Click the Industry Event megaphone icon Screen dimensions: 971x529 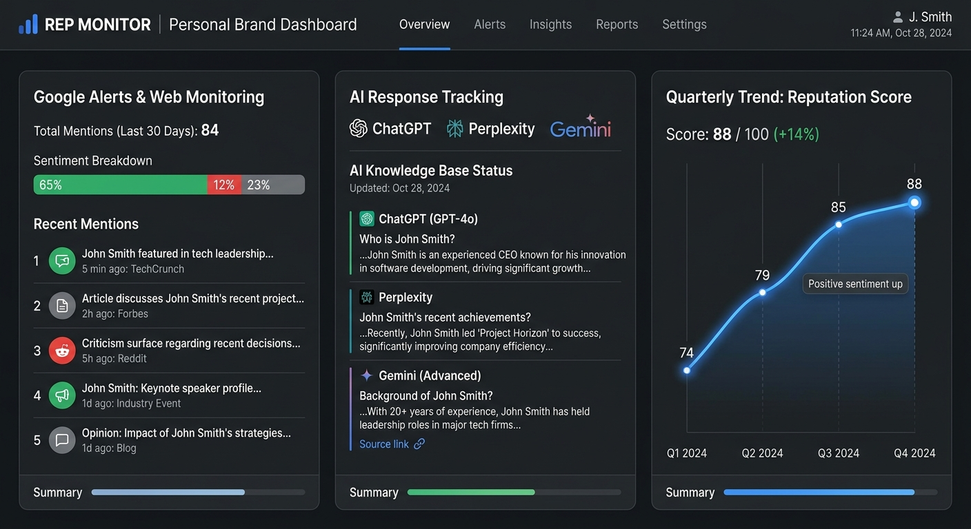coord(62,395)
